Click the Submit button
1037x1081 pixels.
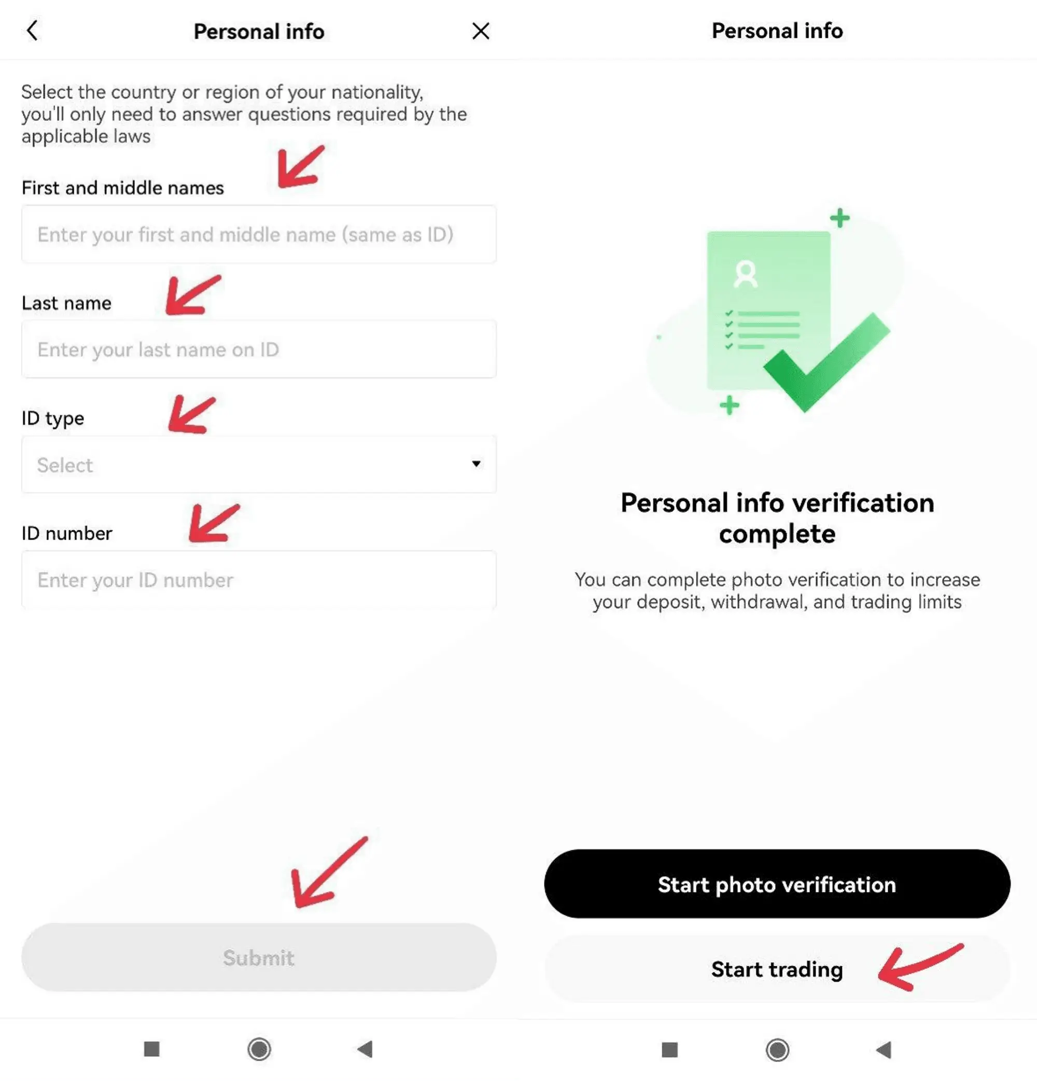click(259, 957)
